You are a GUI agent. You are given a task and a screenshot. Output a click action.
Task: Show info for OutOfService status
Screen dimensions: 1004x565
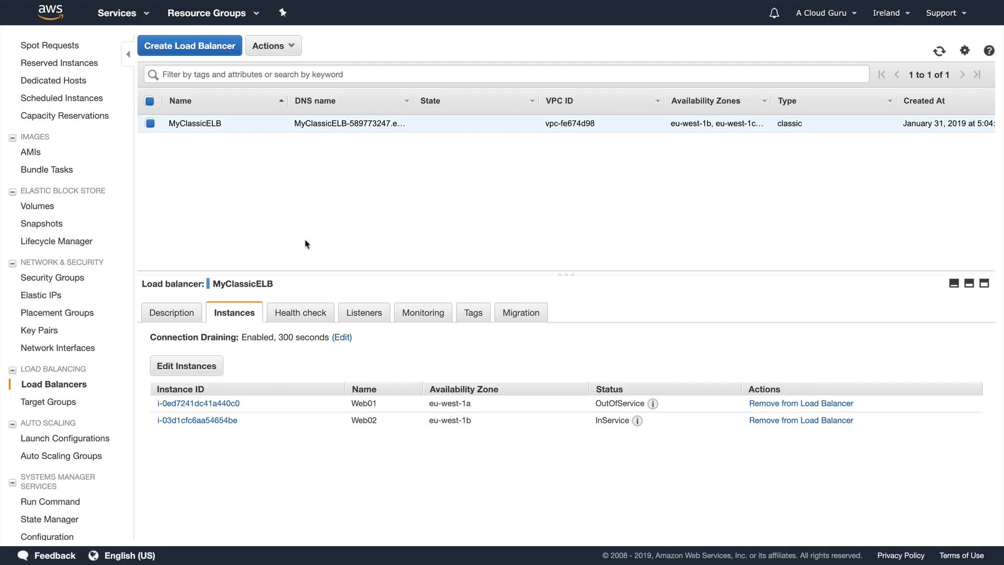pyautogui.click(x=653, y=404)
